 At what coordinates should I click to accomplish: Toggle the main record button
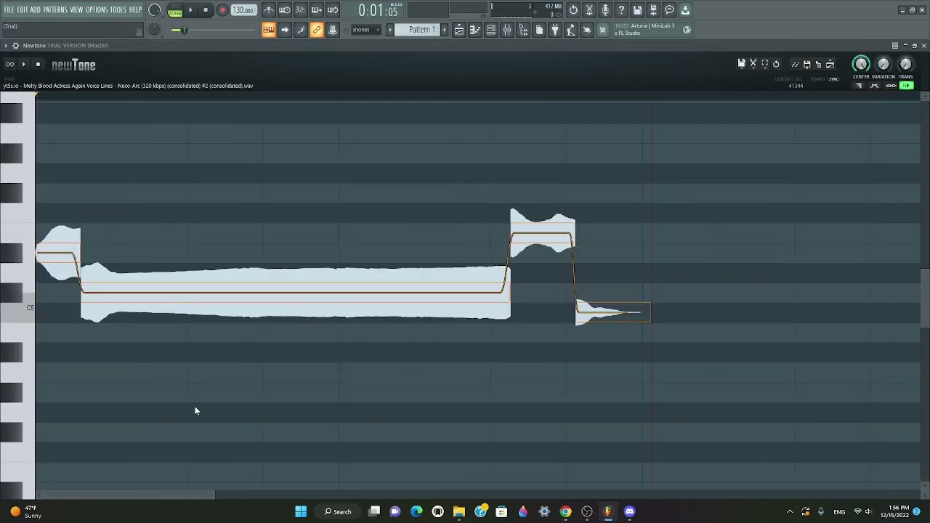222,10
